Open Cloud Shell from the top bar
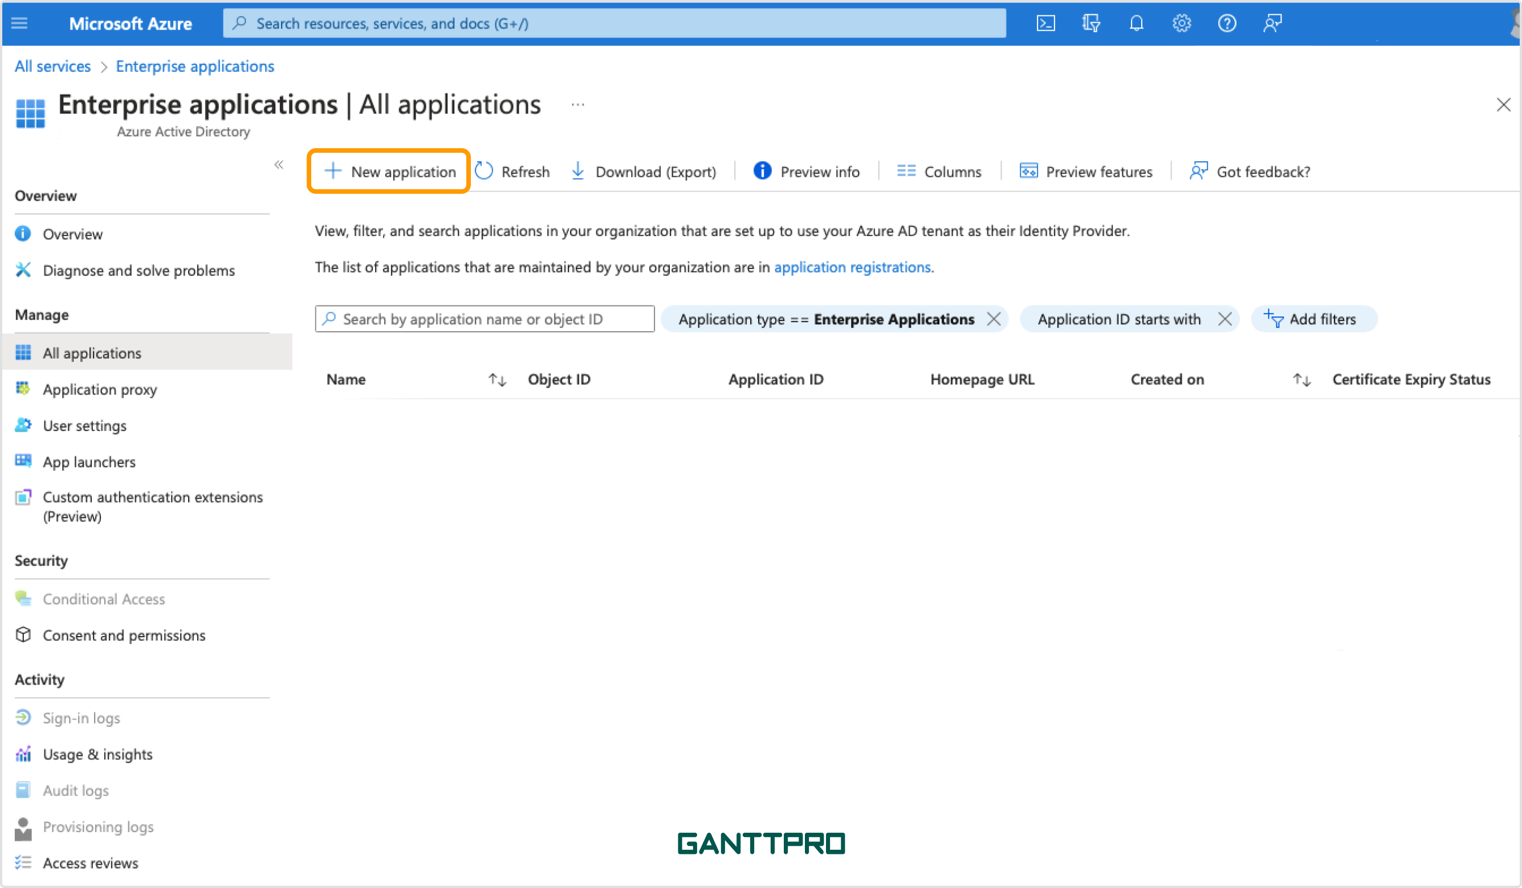The width and height of the screenshot is (1522, 888). [x=1045, y=23]
